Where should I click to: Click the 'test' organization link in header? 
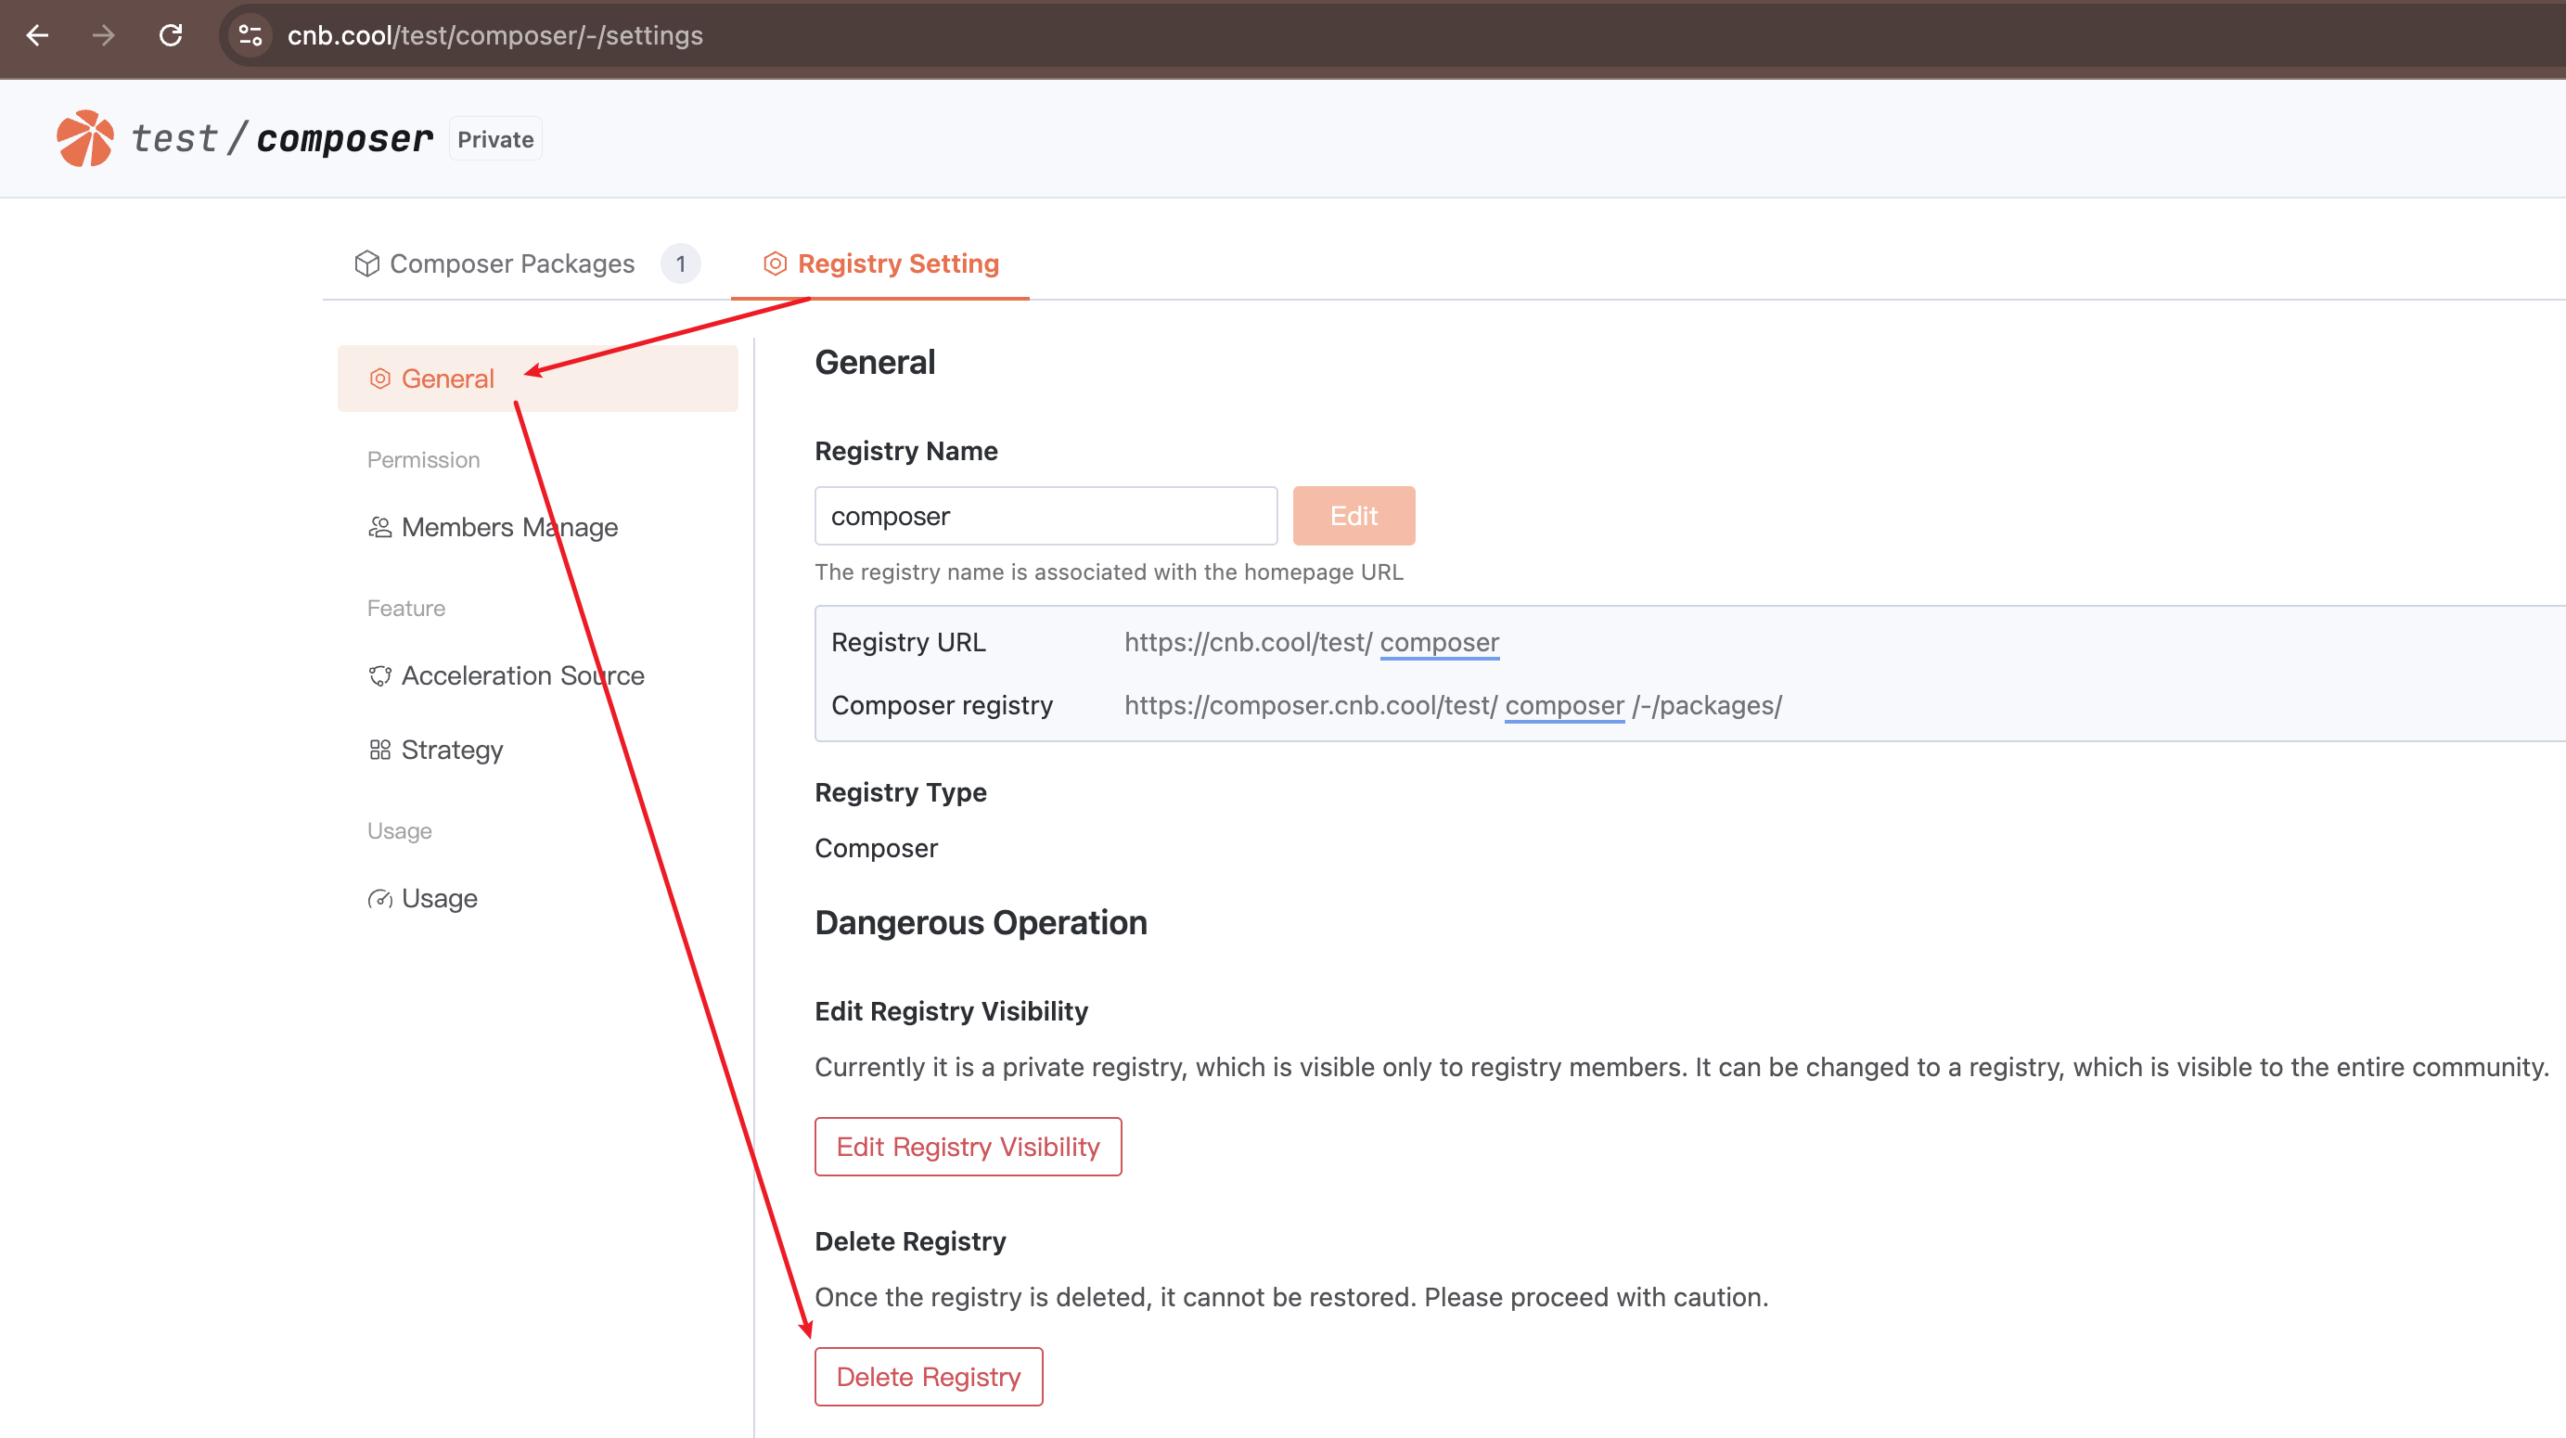pyautogui.click(x=174, y=138)
